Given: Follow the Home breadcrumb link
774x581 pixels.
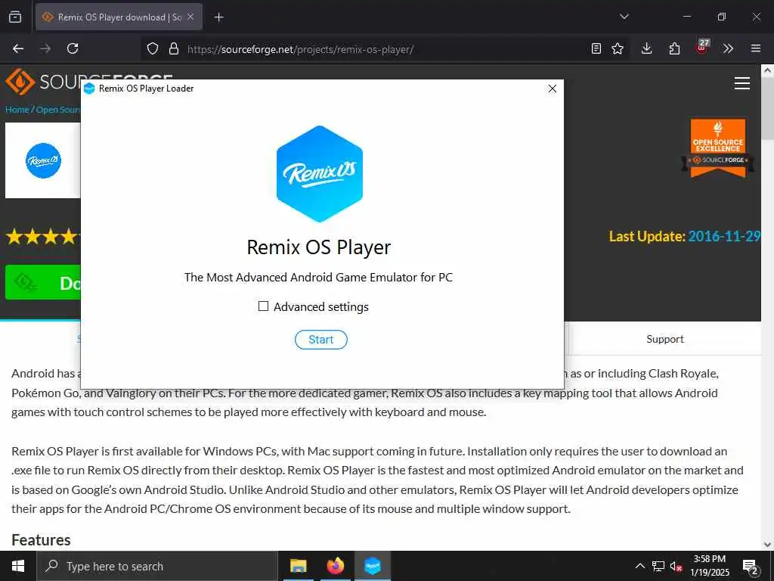Looking at the screenshot, I should point(17,110).
